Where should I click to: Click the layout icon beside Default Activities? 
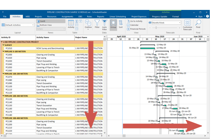3,25
